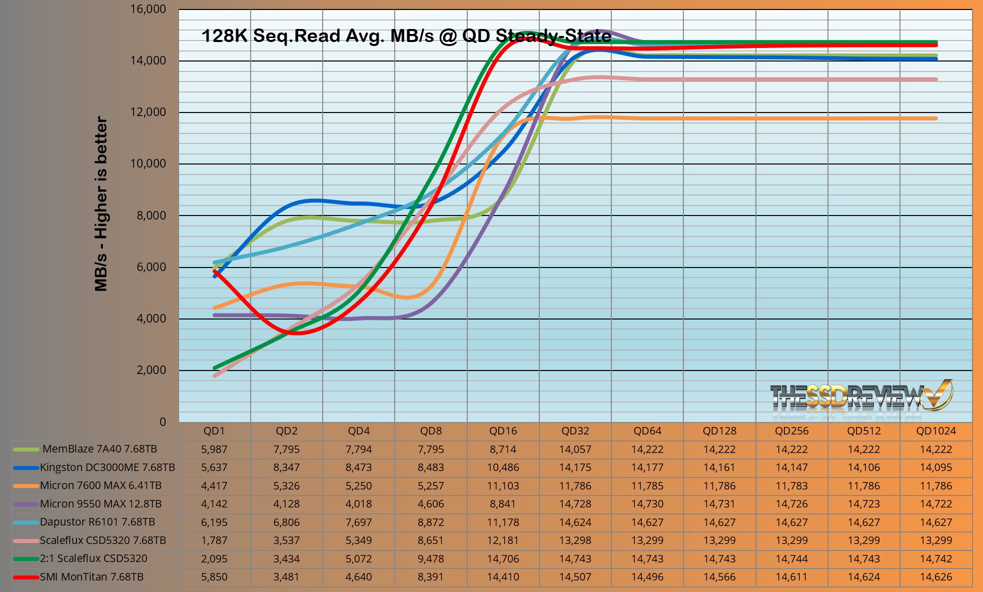The width and height of the screenshot is (983, 592).
Task: Click the SMI MonTitan QD1 value 5,850
Action: click(214, 577)
